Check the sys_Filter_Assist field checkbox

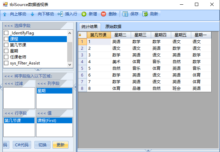6,63
